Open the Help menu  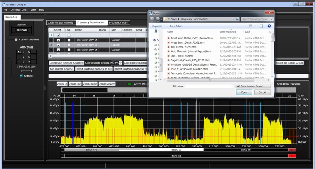pos(42,9)
